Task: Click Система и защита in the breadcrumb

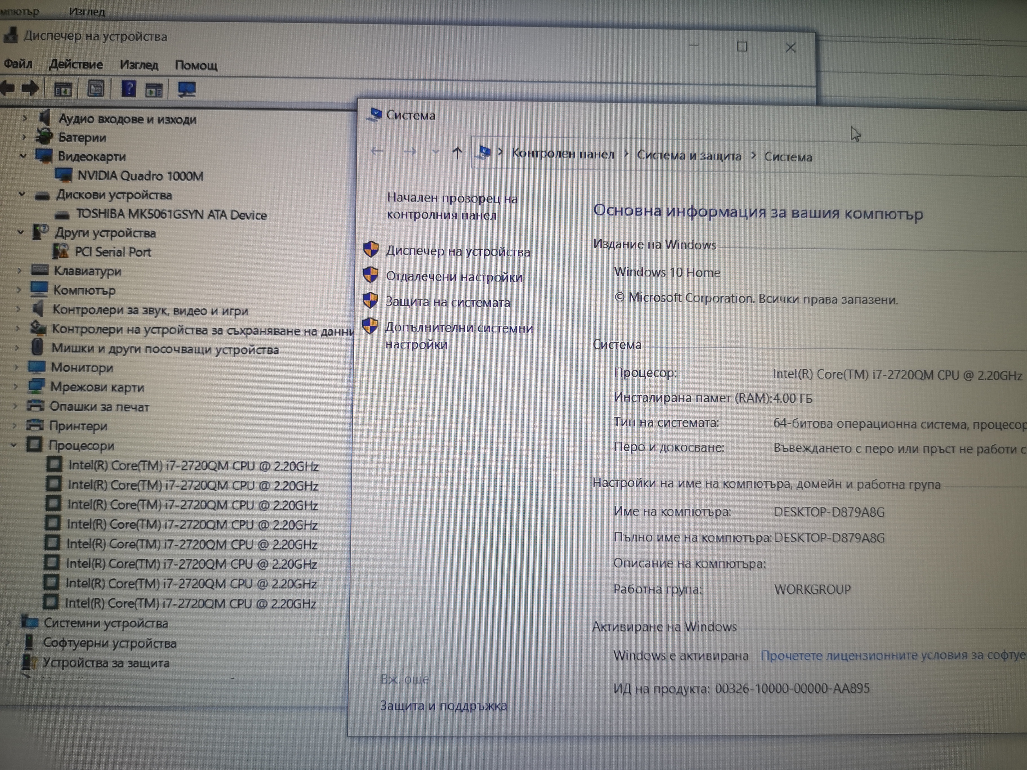Action: click(689, 155)
